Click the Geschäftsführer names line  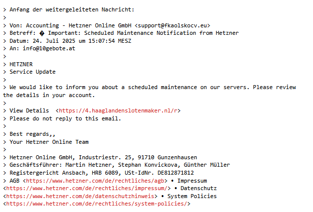[x=120, y=165]
